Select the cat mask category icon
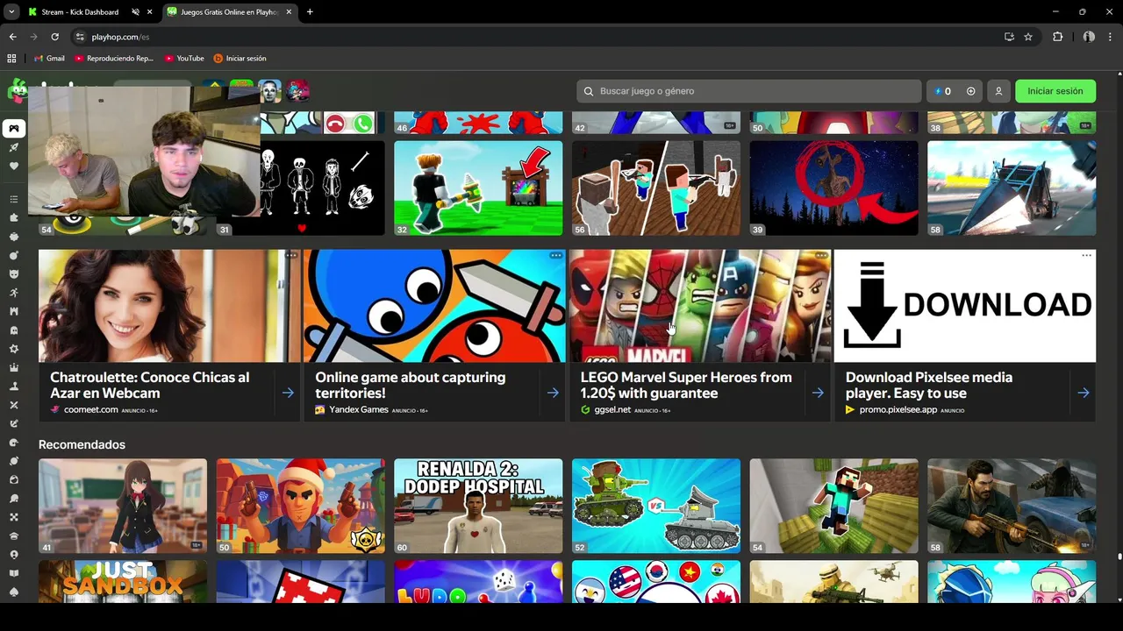 pyautogui.click(x=14, y=273)
